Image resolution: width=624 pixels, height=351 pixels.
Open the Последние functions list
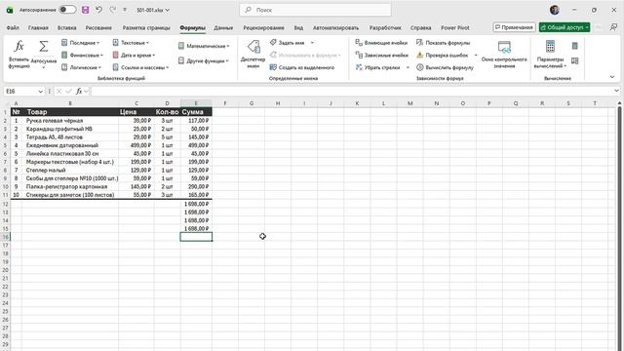click(80, 43)
